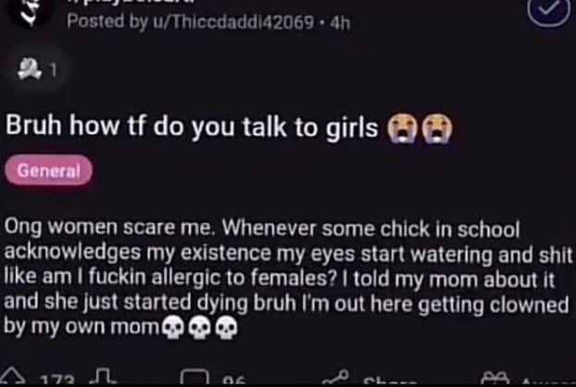This screenshot has width=576, height=387.
Task: Open profile of u/Thiccdaddi42069
Action: [x=233, y=22]
